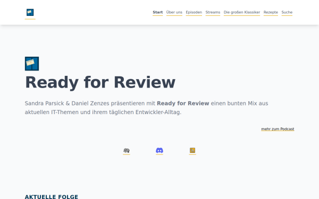This screenshot has height=199, width=319.
Task: Click the large Ready for Review logo image
Action: (32, 64)
